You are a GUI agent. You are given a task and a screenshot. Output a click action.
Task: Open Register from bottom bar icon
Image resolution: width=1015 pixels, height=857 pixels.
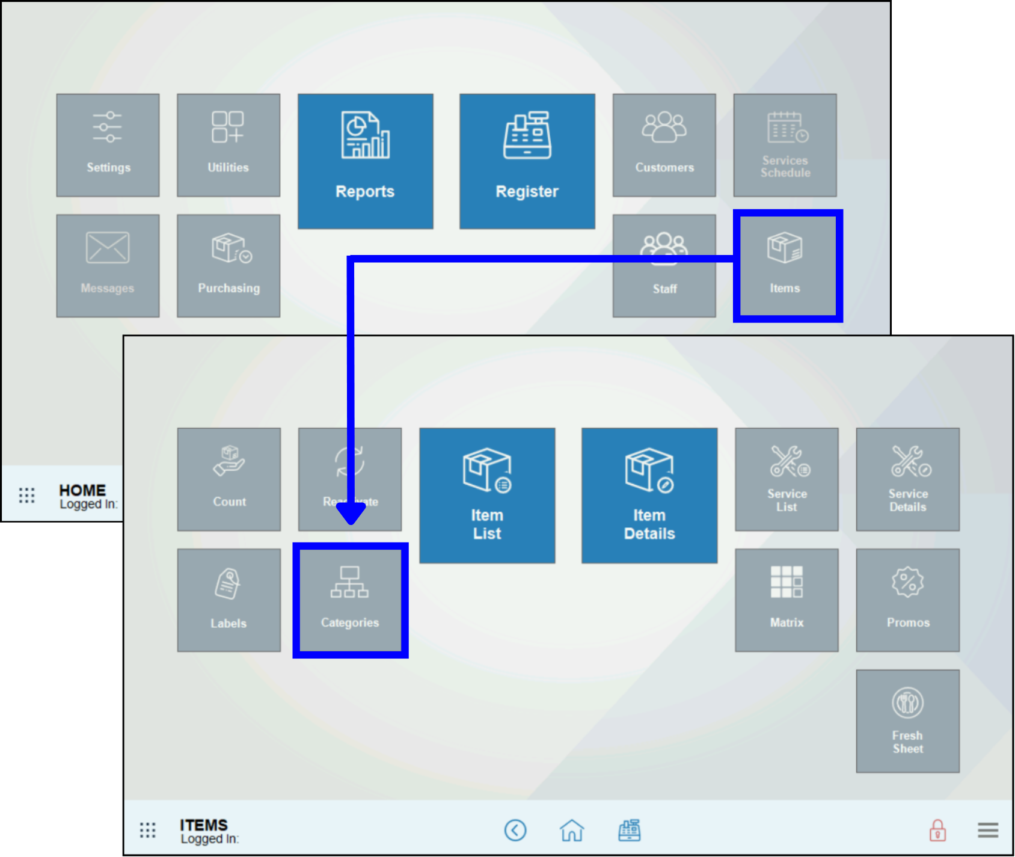(629, 831)
